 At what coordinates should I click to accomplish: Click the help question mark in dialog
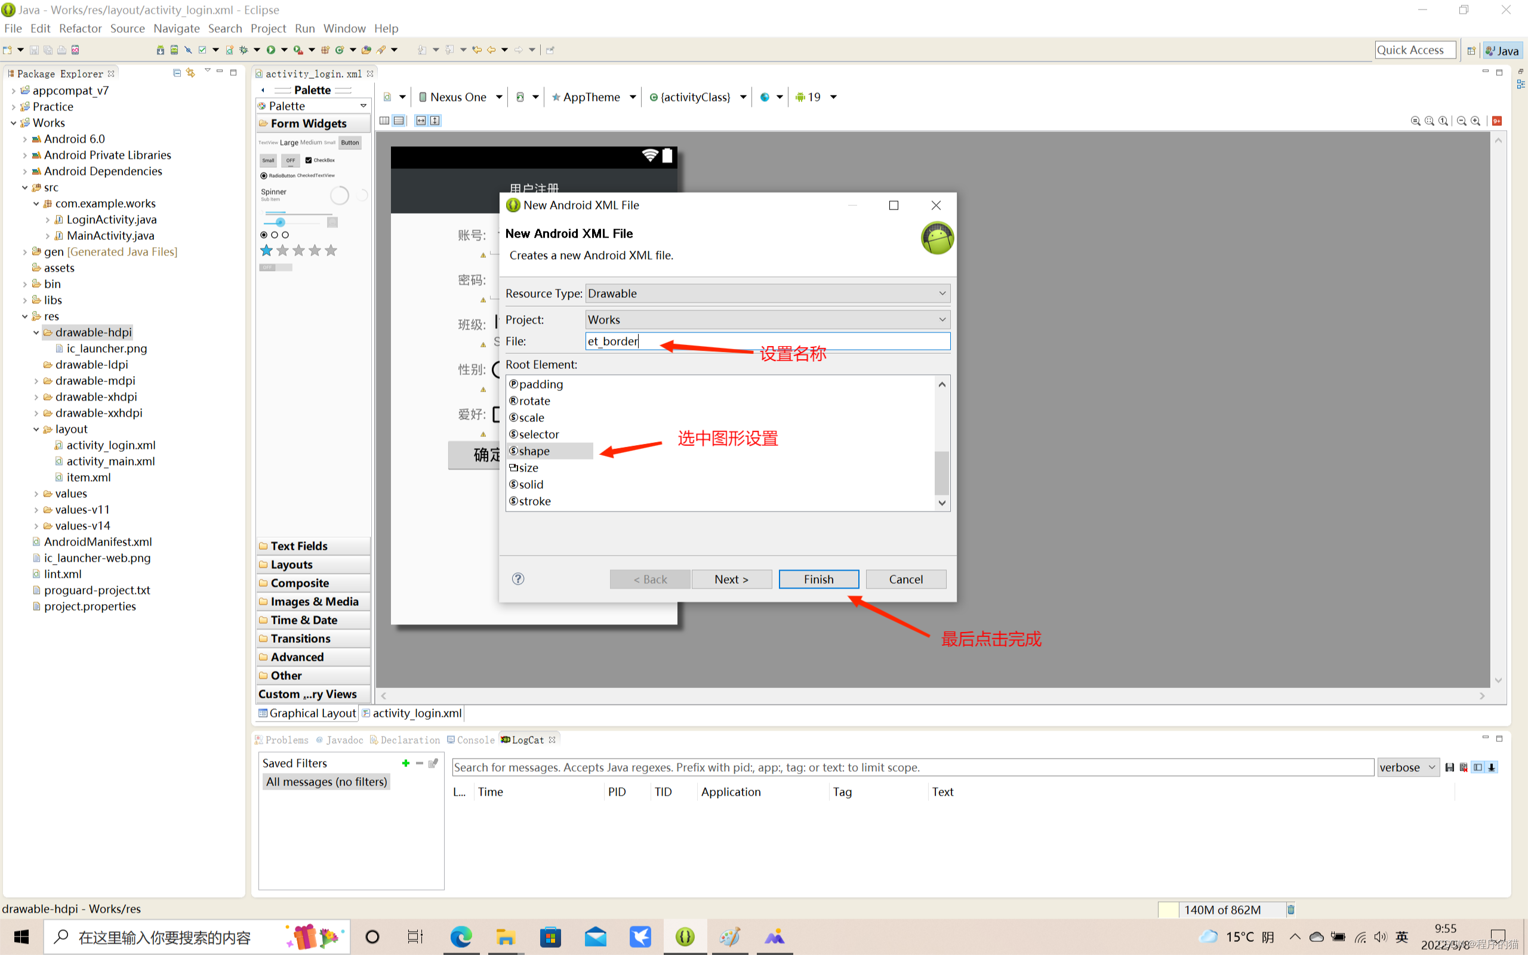pyautogui.click(x=517, y=578)
